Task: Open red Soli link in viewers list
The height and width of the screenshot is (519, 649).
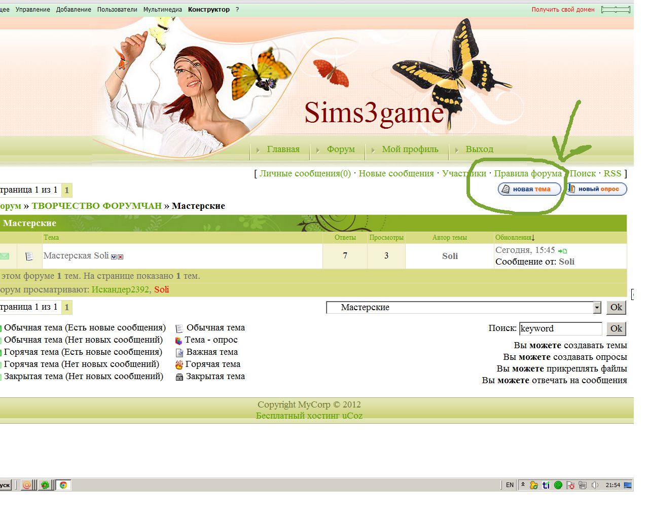Action: 162,289
